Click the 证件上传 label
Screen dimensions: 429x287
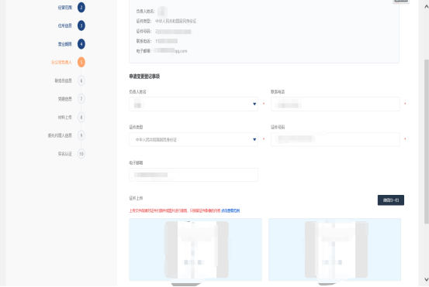coord(136,198)
